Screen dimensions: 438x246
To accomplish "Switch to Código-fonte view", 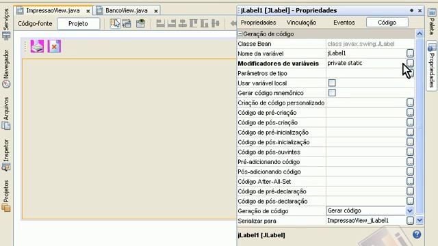I will tap(35, 24).
